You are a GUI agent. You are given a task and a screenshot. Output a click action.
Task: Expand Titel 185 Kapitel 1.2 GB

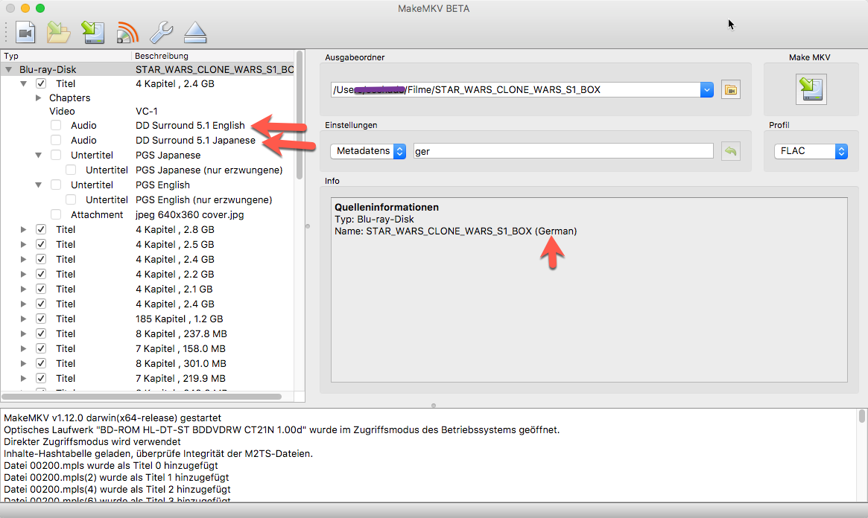pos(23,319)
